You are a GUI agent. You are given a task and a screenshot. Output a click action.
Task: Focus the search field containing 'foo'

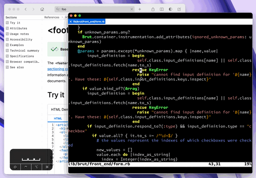[x=94, y=9]
